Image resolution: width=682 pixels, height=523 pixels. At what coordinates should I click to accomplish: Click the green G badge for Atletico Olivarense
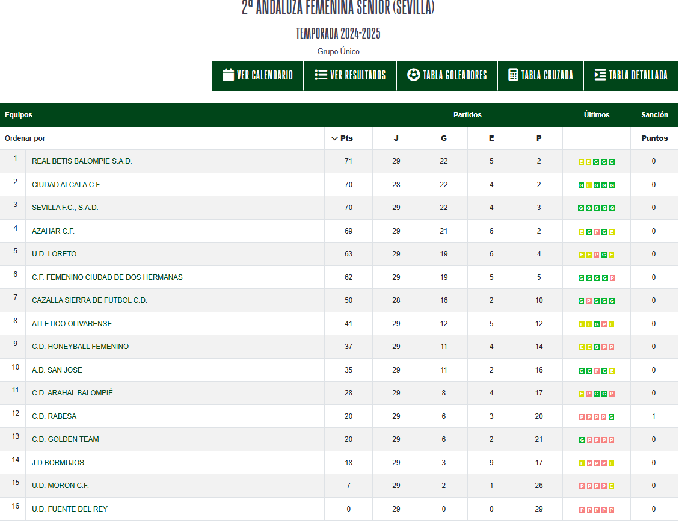(597, 324)
